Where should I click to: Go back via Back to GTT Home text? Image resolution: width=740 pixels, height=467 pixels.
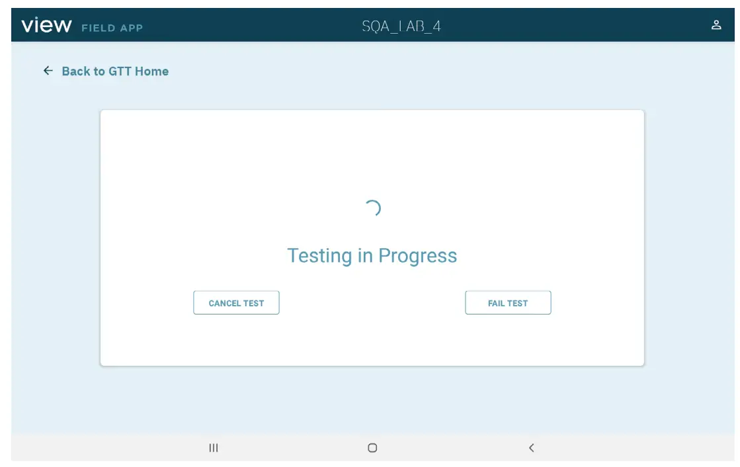pos(115,71)
